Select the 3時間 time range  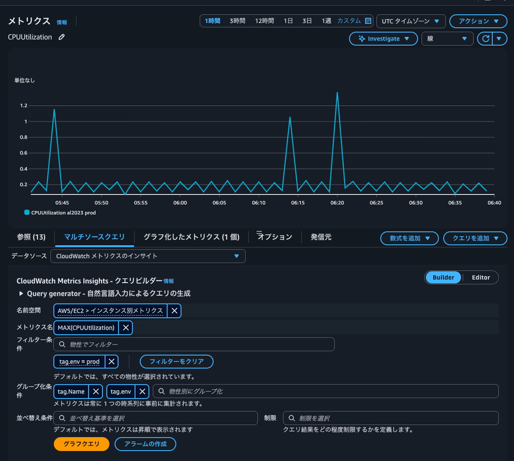237,21
